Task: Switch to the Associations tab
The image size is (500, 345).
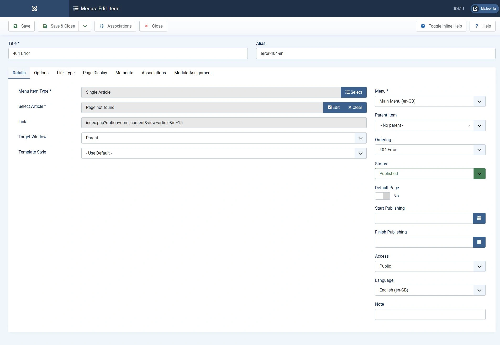Action: pos(154,73)
